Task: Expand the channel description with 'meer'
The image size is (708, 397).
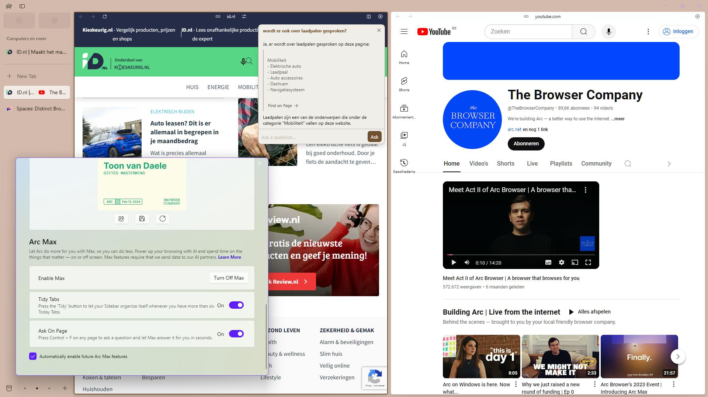Action: click(617, 119)
